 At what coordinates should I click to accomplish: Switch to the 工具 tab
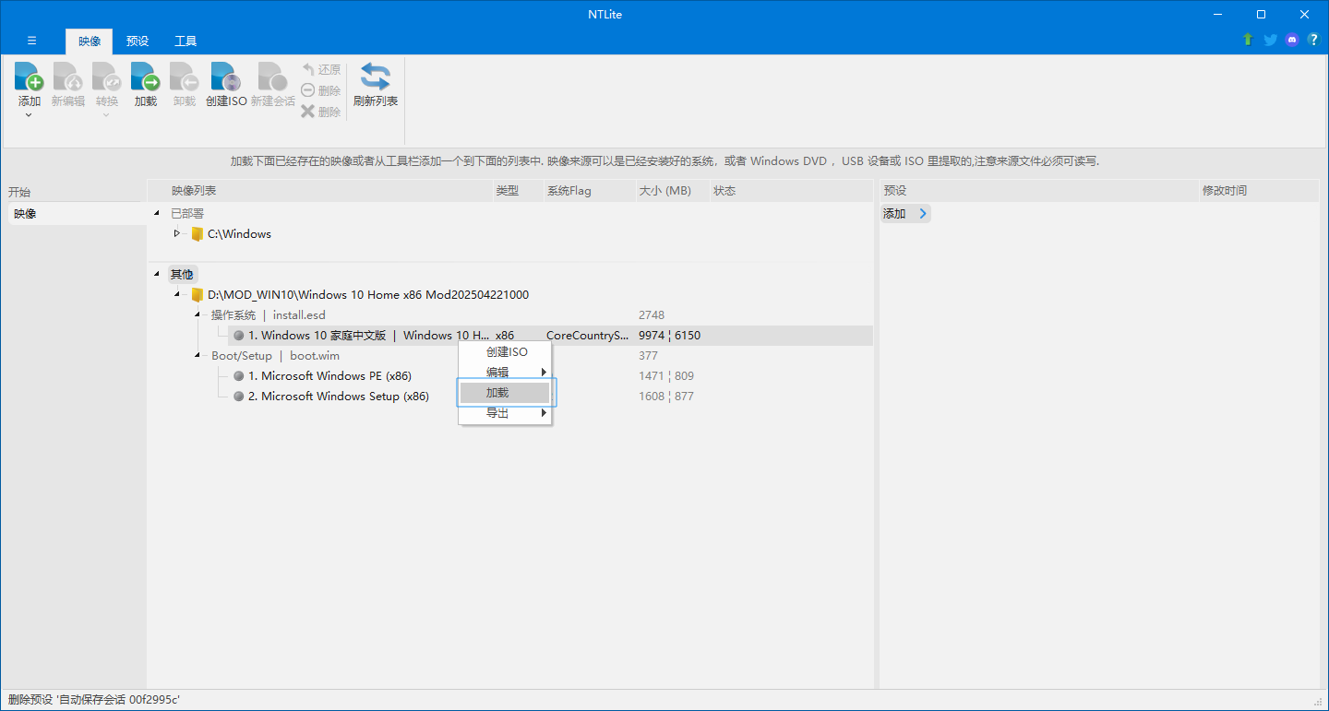186,41
